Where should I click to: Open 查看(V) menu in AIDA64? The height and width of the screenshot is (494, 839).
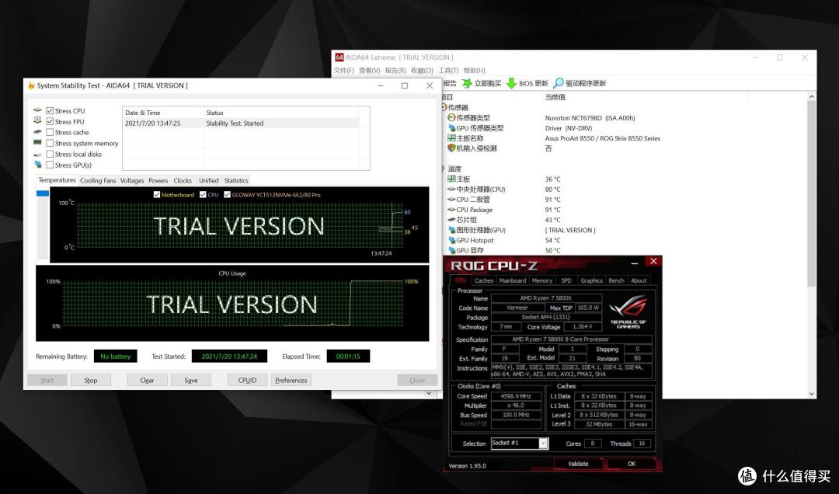[x=369, y=71]
